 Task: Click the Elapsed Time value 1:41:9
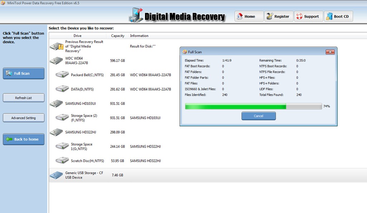click(227, 60)
